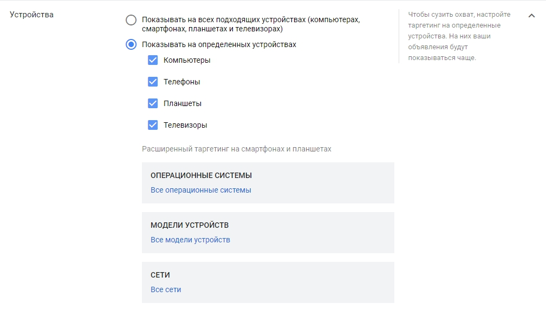Toggle the Планшеты checkbox
Viewport: 546px width, 310px height.
153,103
